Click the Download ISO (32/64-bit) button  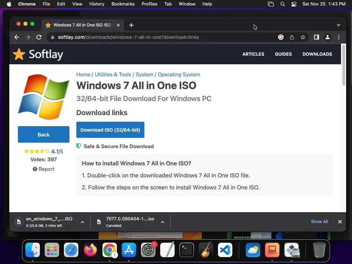[x=110, y=130]
